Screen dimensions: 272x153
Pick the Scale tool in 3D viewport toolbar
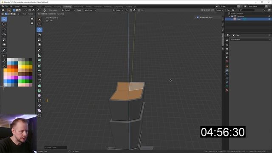click(x=40, y=40)
